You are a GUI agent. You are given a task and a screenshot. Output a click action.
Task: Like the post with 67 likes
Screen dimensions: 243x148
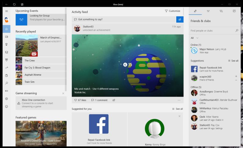pyautogui.click(x=80, y=100)
